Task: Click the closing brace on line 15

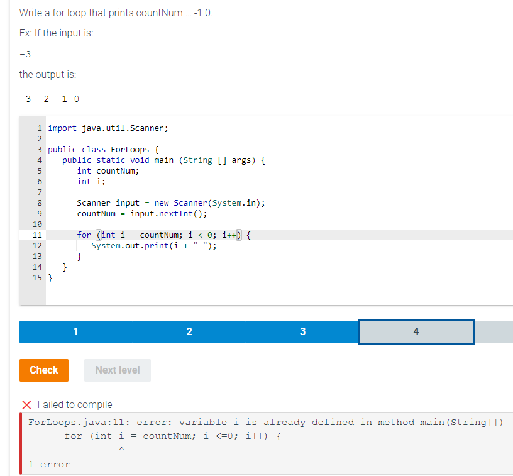Action: point(50,277)
